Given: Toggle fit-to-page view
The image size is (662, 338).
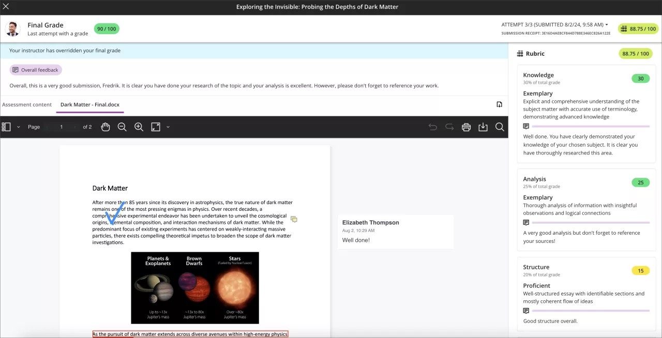Looking at the screenshot, I should click(x=156, y=127).
